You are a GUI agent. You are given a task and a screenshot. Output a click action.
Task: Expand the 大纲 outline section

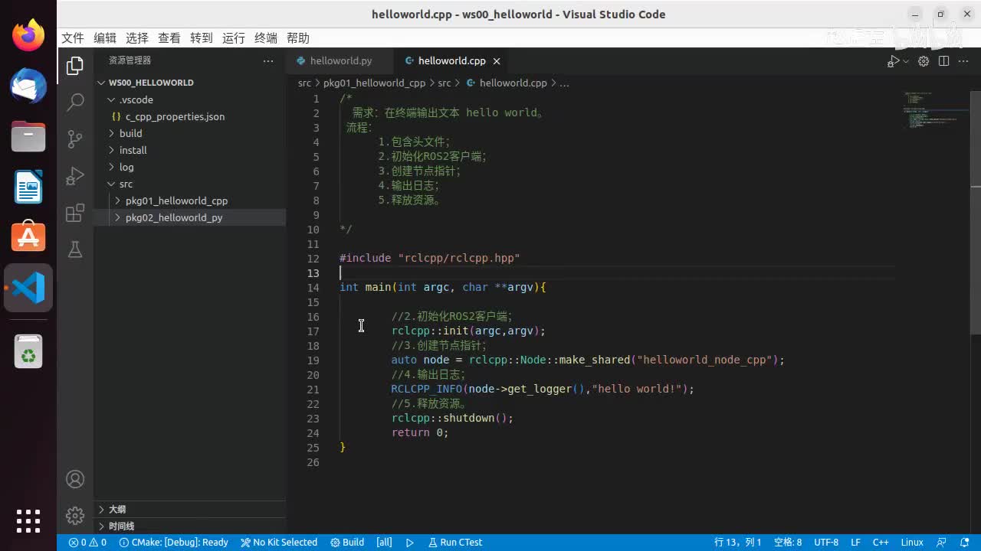190,509
